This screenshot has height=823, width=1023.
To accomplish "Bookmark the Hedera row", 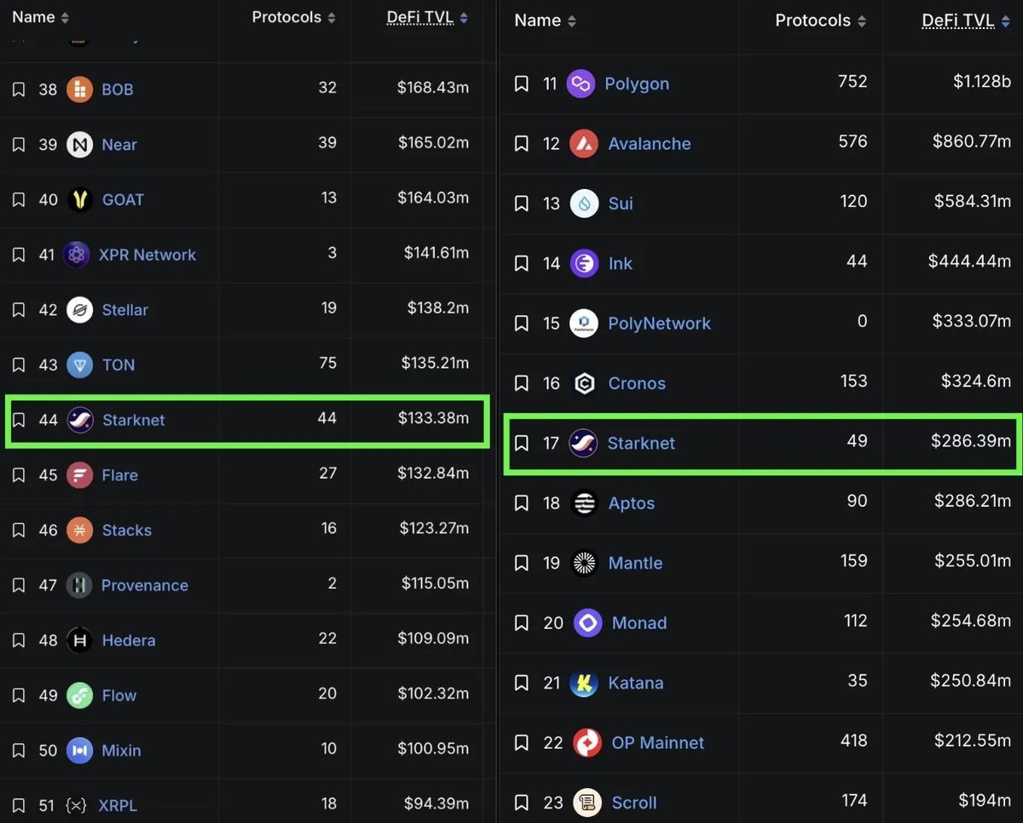I will [19, 641].
